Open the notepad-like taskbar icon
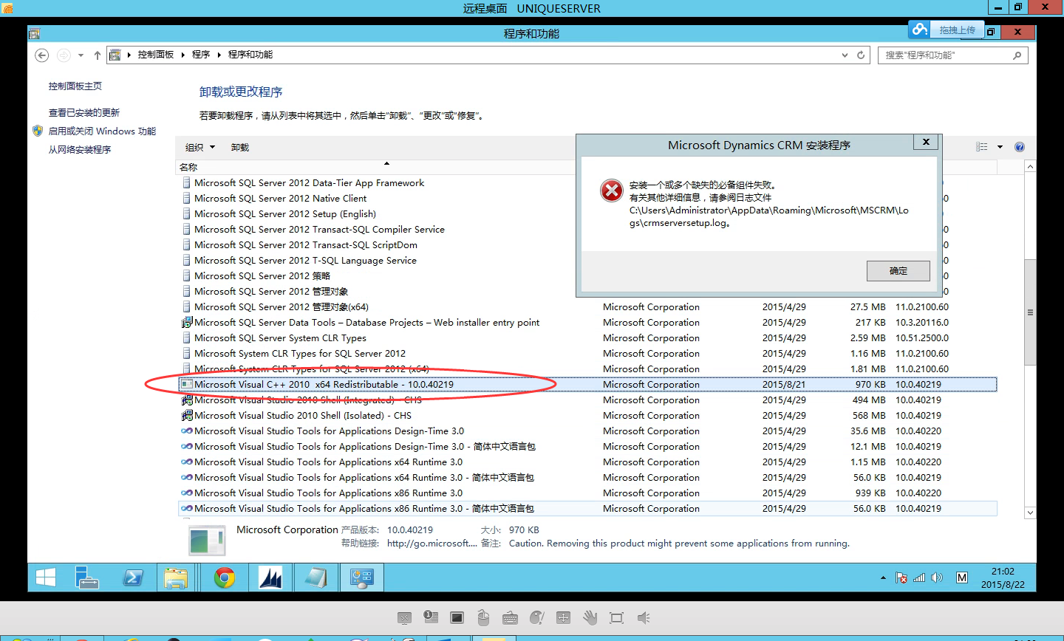 [316, 577]
